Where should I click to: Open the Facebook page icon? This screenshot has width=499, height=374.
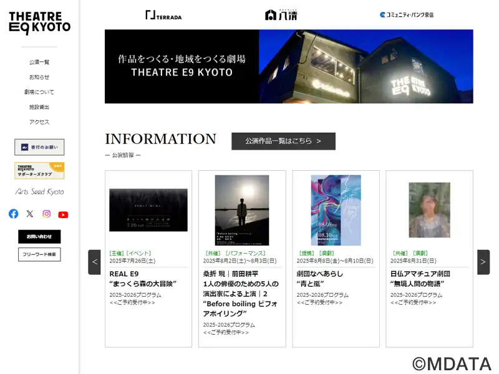click(x=13, y=214)
